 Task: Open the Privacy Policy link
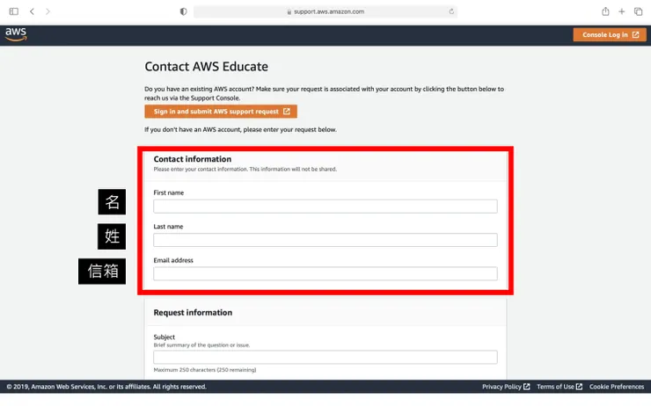[x=505, y=387]
